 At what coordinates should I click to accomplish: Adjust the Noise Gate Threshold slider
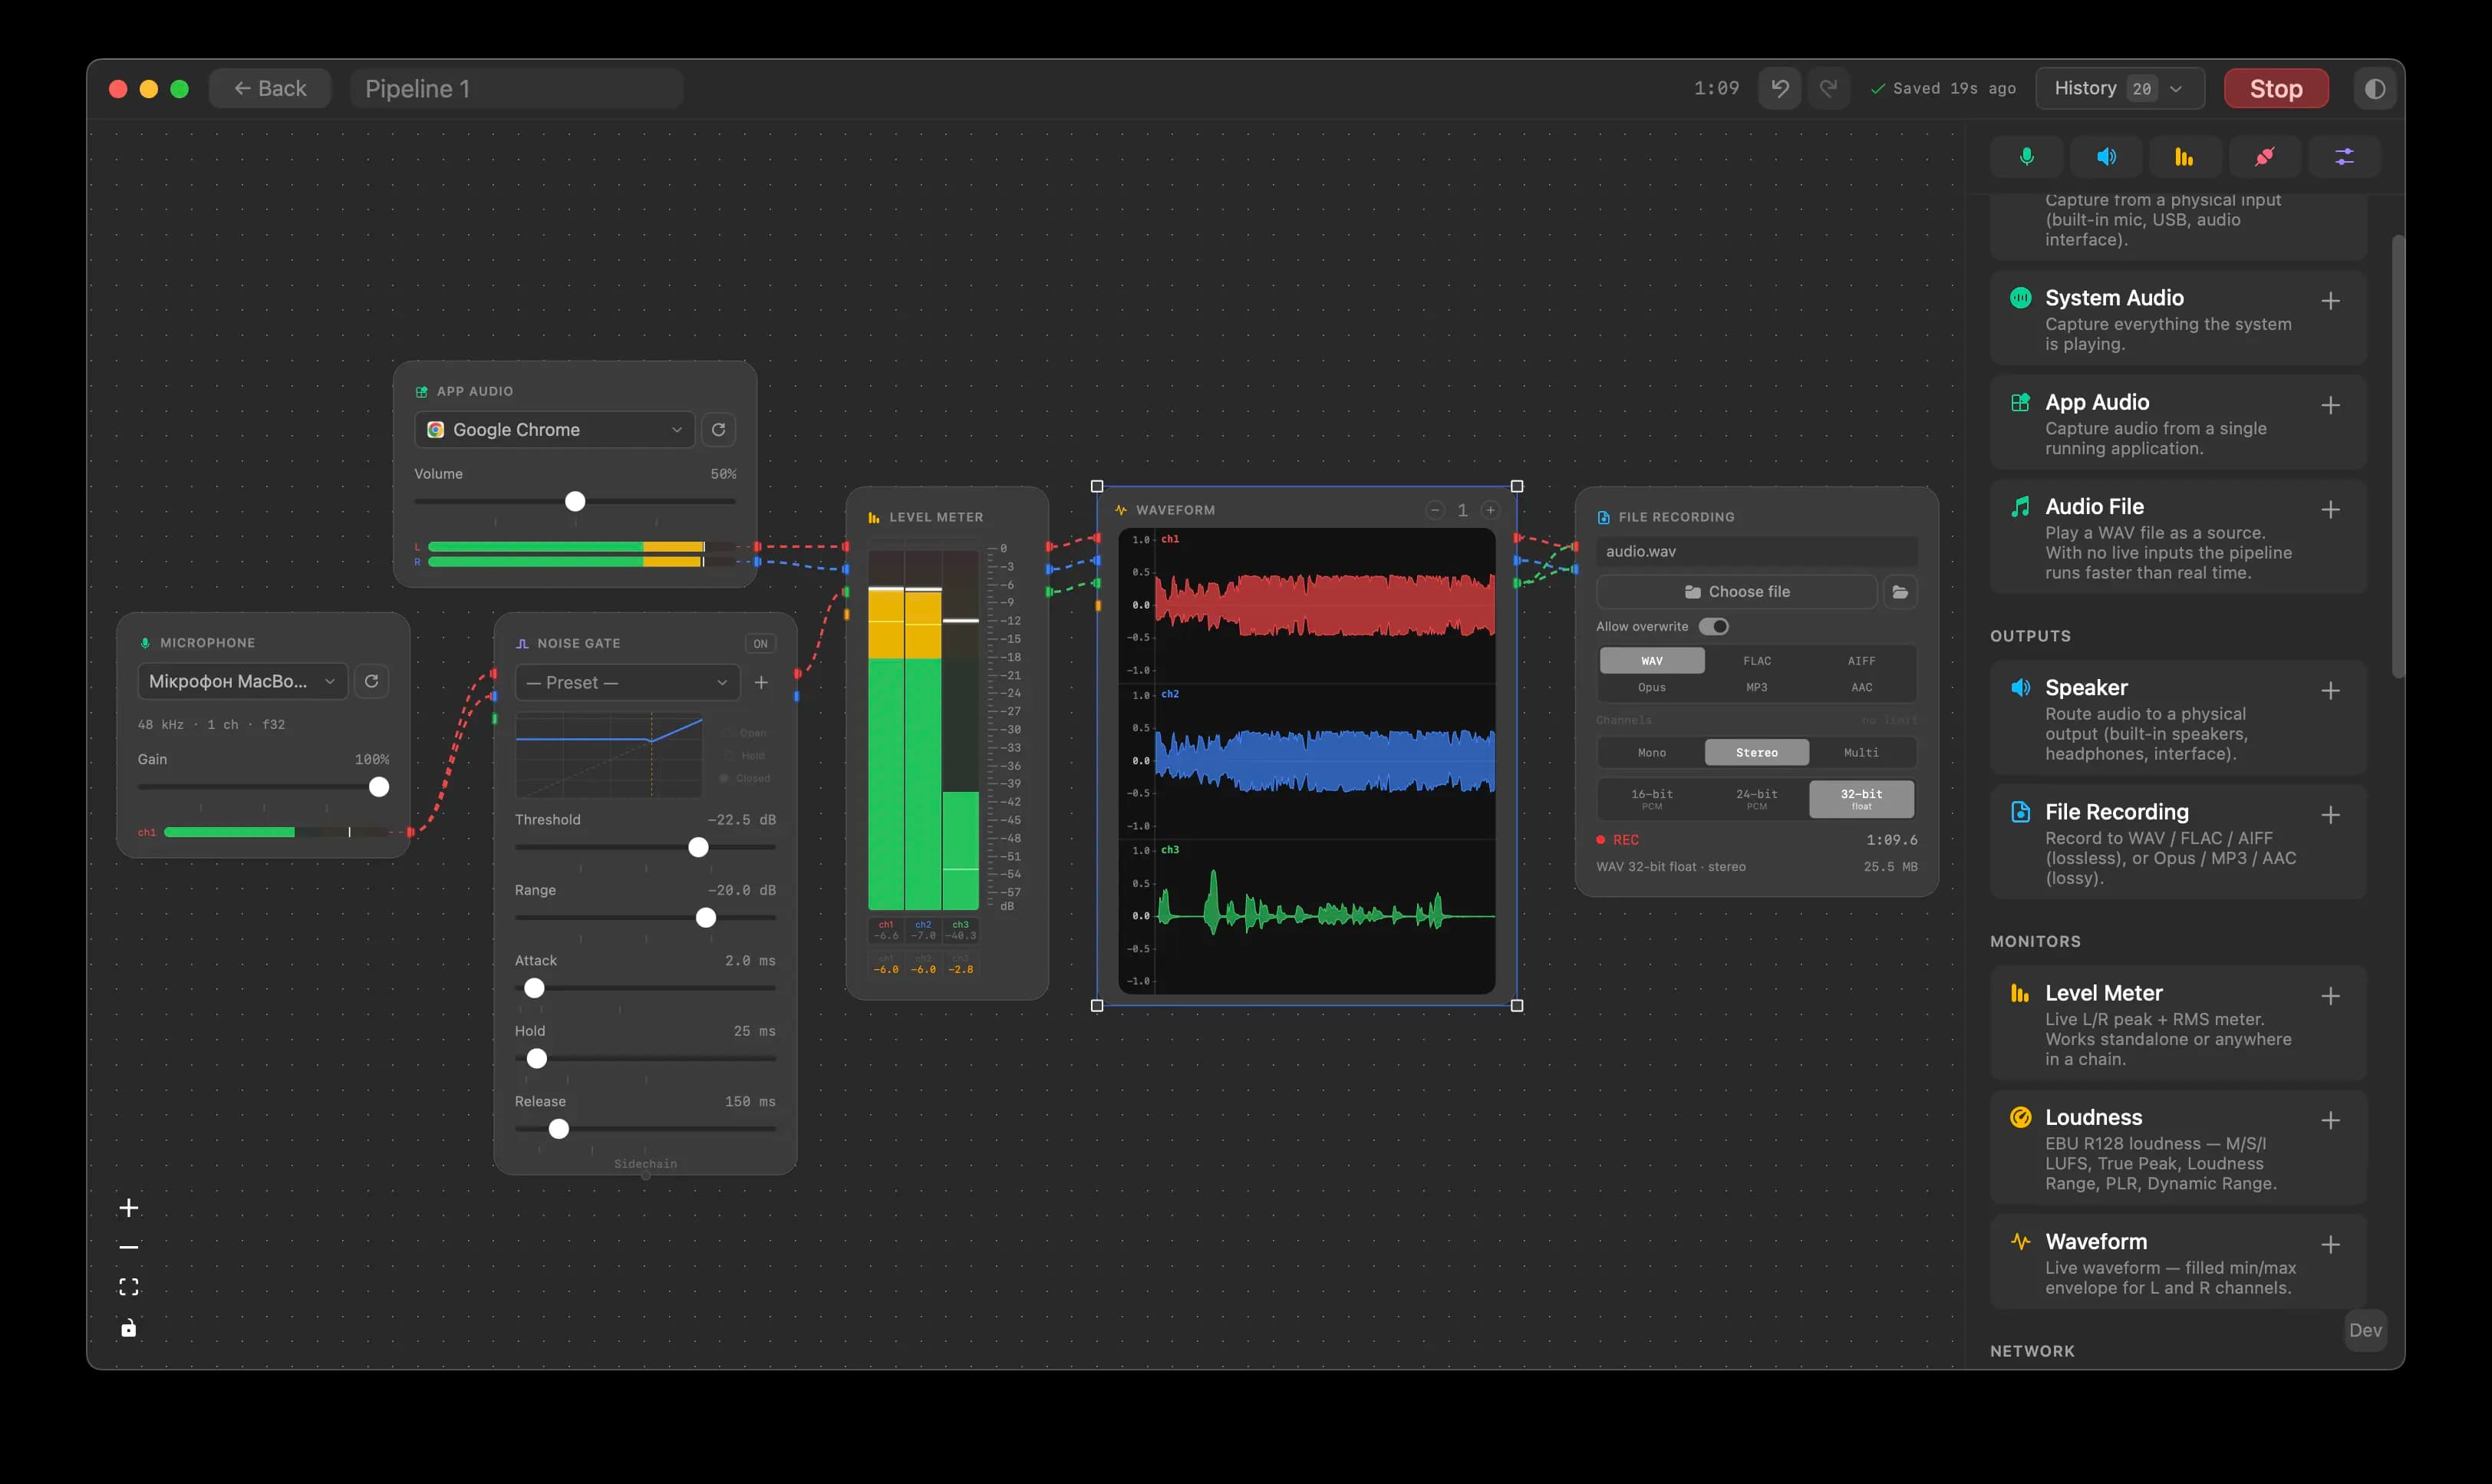[x=646, y=848]
